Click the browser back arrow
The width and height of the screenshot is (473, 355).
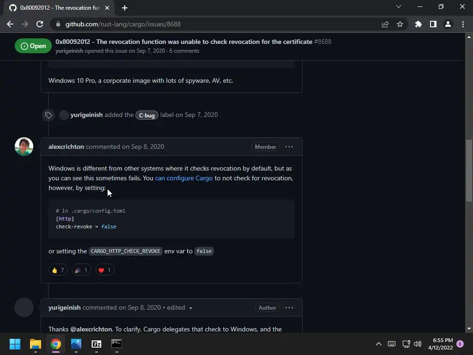pyautogui.click(x=10, y=24)
